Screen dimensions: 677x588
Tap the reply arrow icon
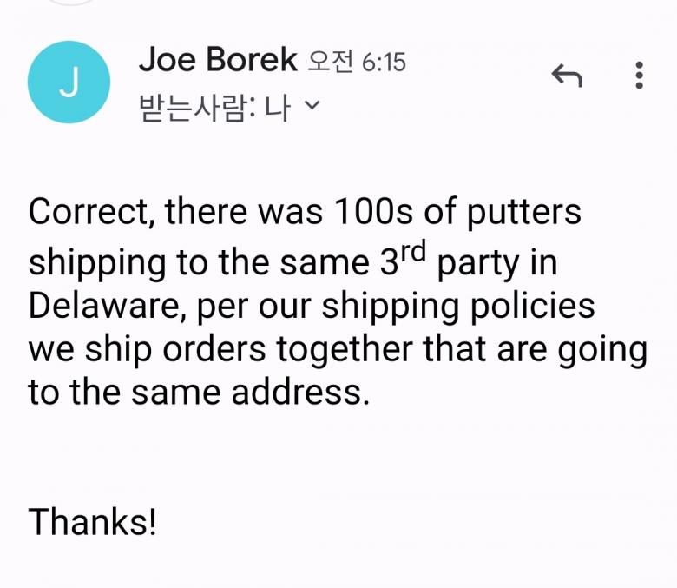567,77
